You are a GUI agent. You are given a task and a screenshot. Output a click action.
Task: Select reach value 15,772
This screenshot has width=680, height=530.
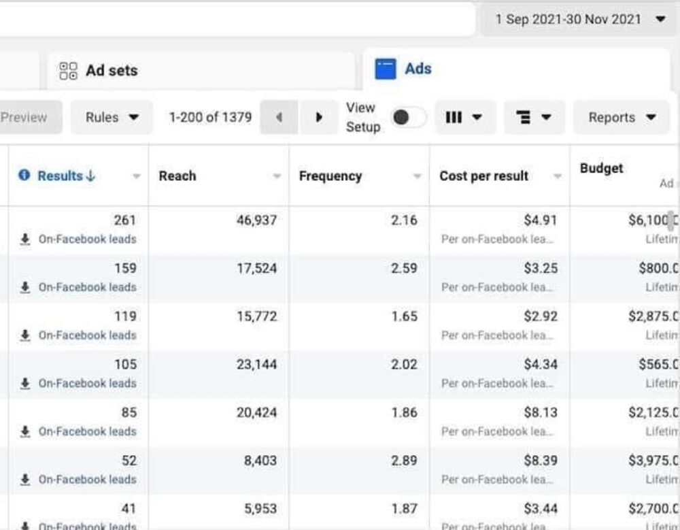pos(257,316)
